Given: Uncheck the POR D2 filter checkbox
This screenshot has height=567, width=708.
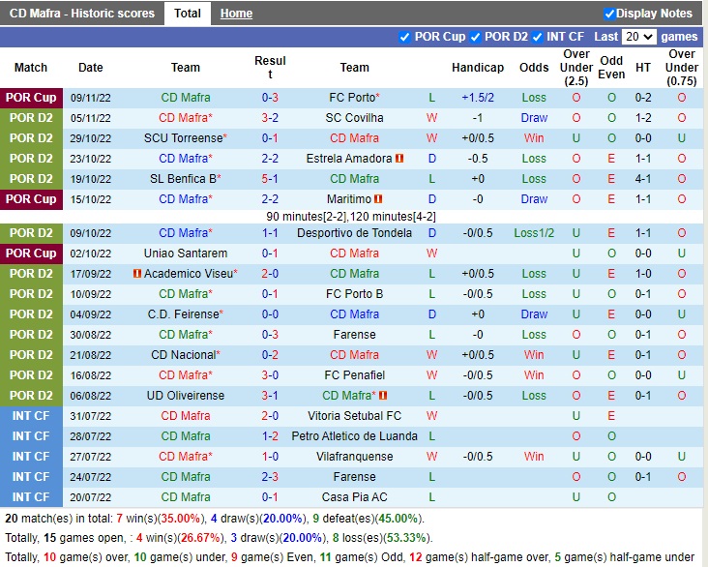Looking at the screenshot, I should (x=475, y=37).
